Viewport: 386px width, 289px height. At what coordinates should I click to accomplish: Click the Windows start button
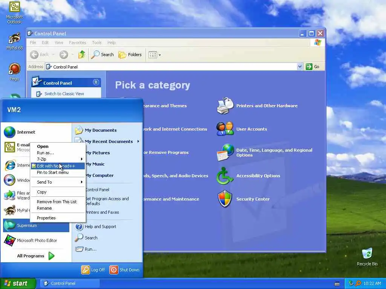[x=18, y=283]
